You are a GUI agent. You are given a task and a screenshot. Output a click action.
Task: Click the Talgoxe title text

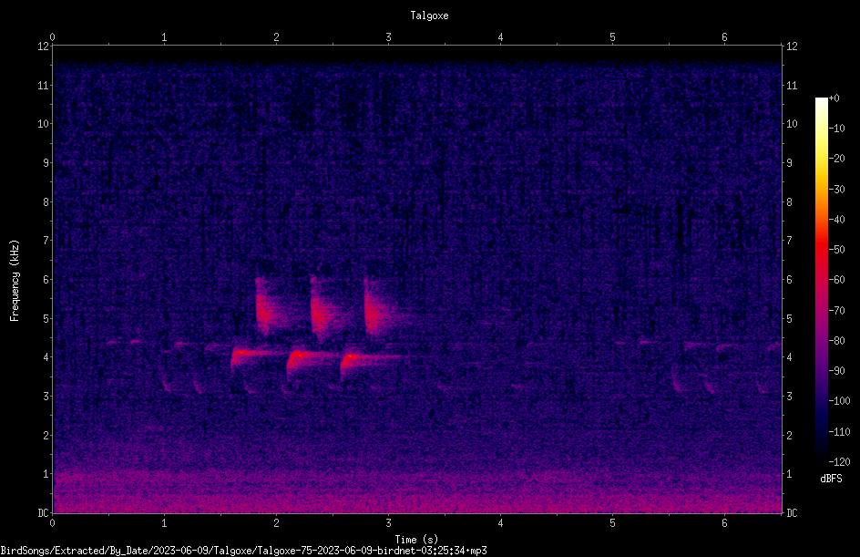pos(429,15)
